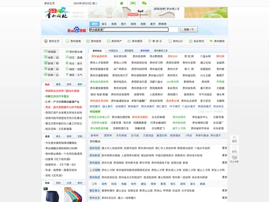This screenshot has height=202, width=269.
Task: Click the 贵州网址 site logo
Action: [x=57, y=13]
